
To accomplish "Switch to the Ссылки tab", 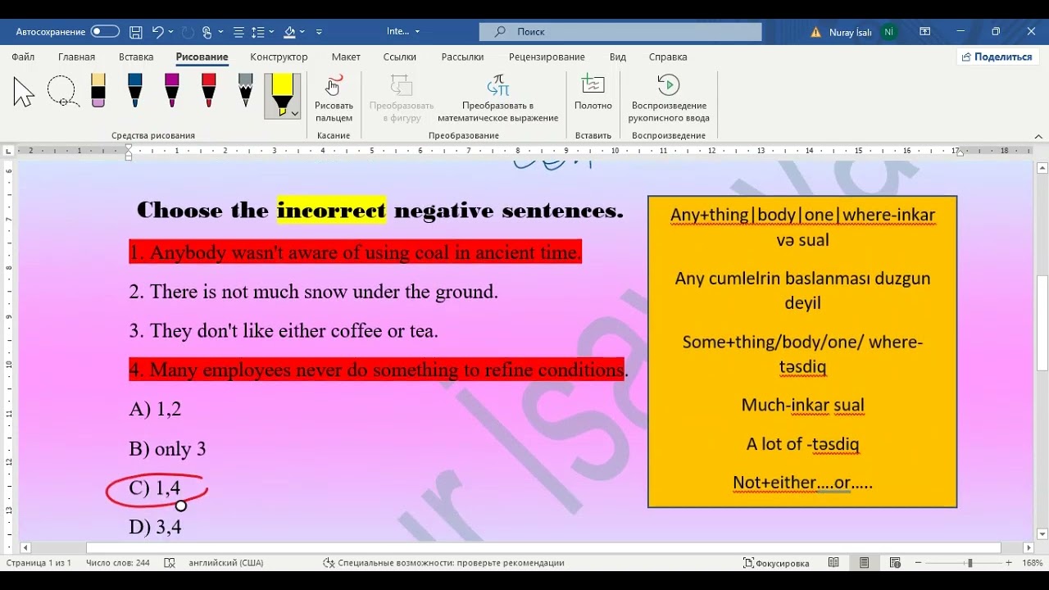I will pyautogui.click(x=400, y=57).
